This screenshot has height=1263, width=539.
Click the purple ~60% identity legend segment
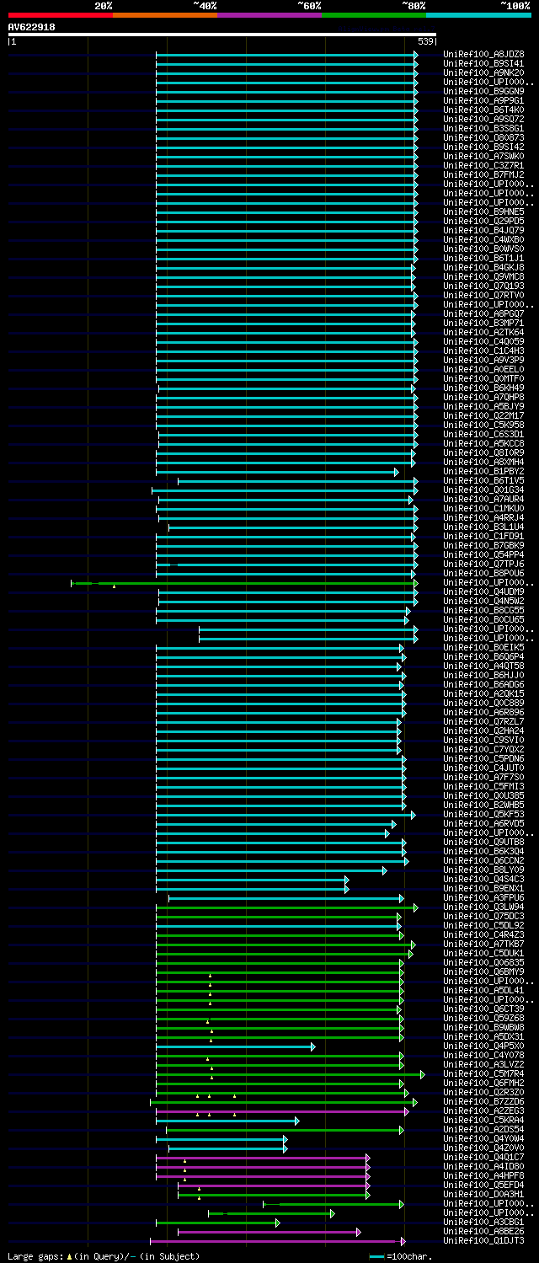[269, 14]
